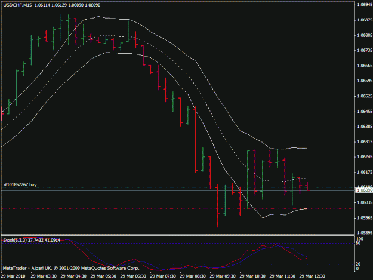Click the 29 Mar 08:30 time label
Screen dimensions: 373x280
tap(193, 276)
